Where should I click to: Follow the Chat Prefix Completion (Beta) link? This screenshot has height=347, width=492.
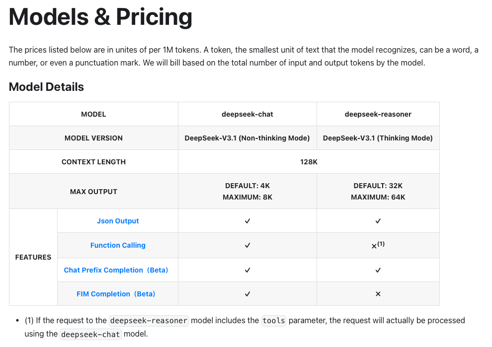coord(116,270)
